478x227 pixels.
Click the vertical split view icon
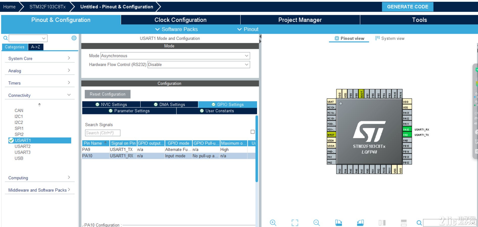[404, 222]
